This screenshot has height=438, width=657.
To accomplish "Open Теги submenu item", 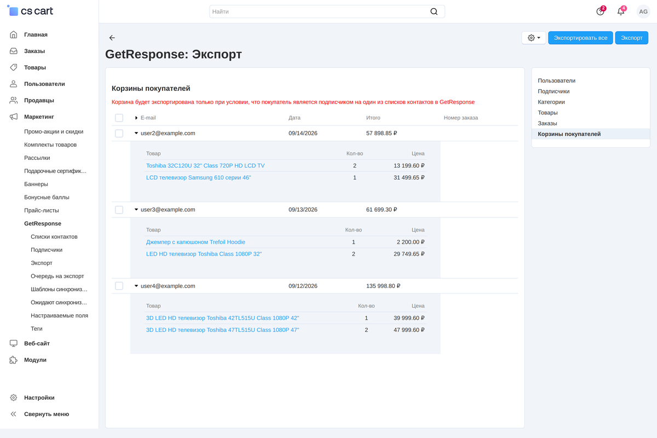I will (x=37, y=328).
